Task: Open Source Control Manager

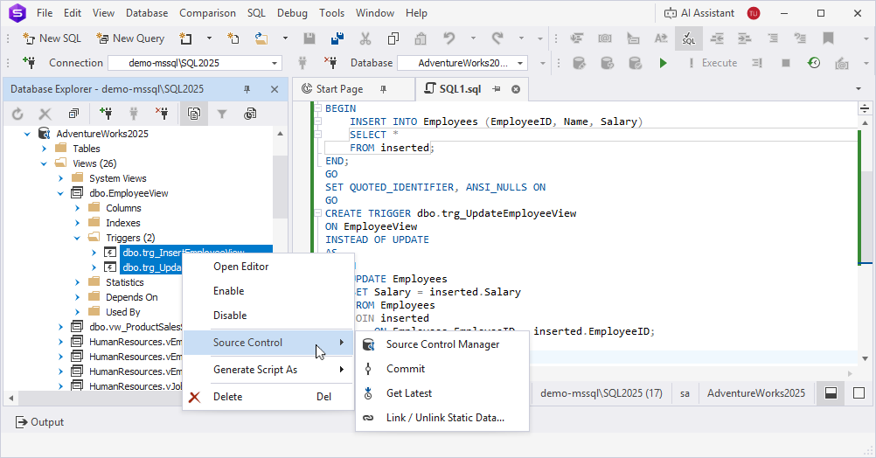Action: 441,344
